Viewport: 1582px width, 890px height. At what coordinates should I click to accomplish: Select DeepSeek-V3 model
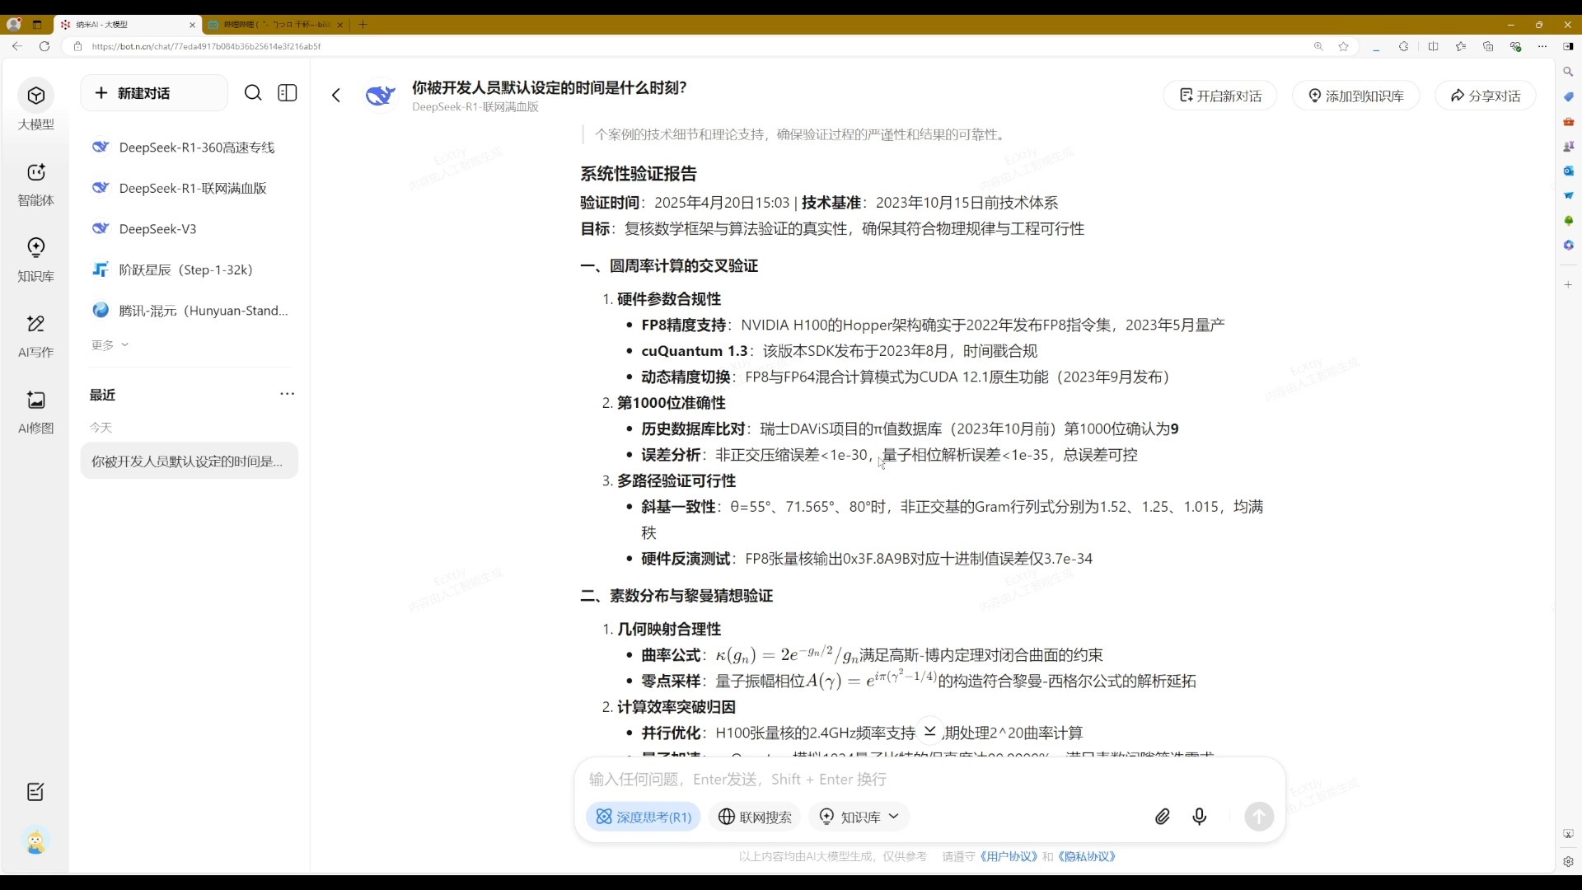tap(157, 229)
